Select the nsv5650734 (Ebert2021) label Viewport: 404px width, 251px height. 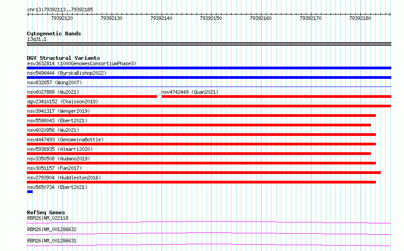[57, 187]
